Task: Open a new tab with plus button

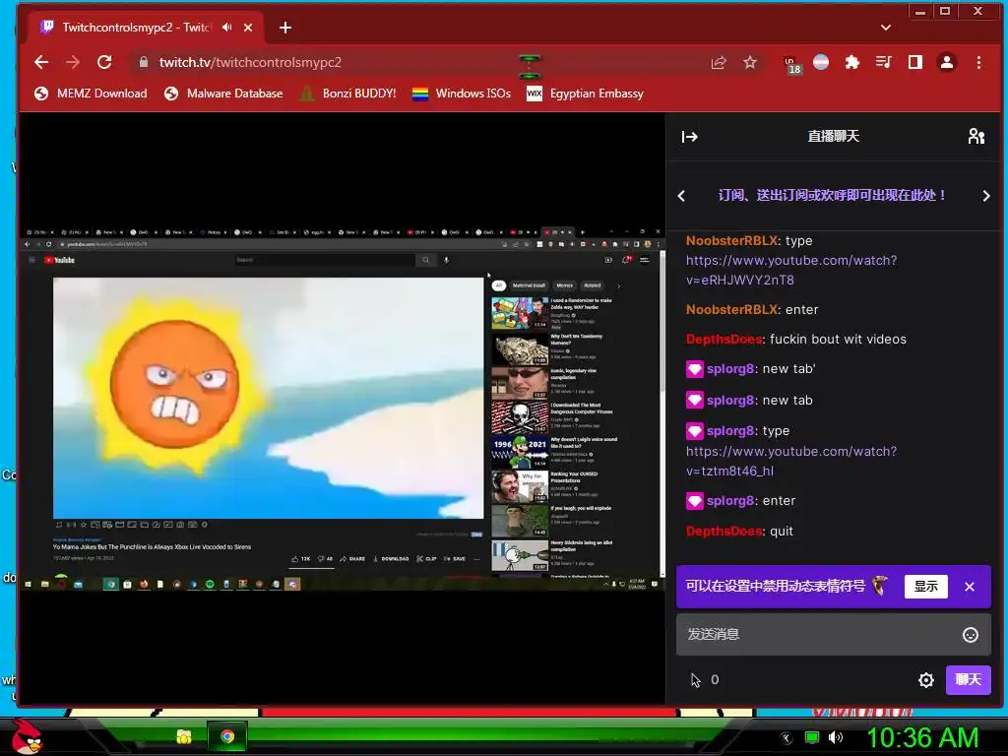Action: tap(285, 28)
